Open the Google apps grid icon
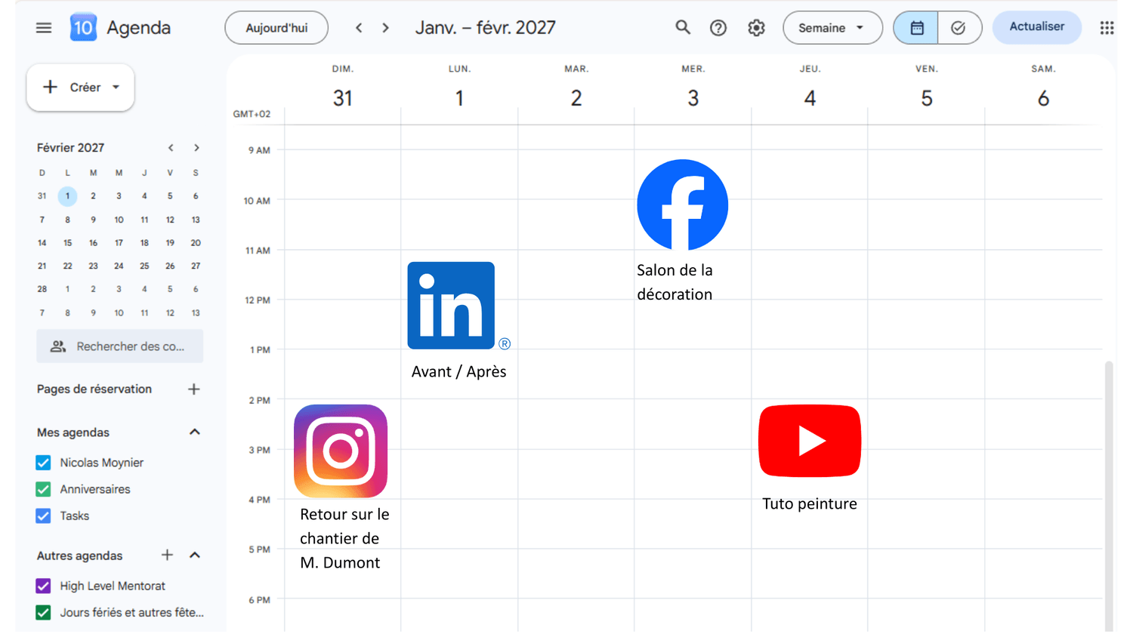 (1107, 28)
